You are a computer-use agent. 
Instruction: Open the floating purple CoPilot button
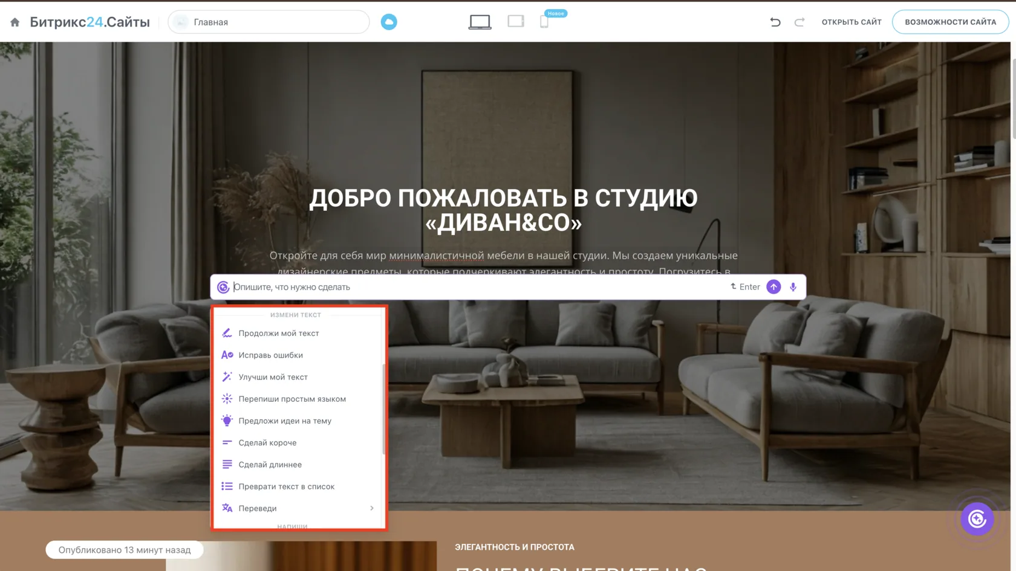tap(977, 519)
